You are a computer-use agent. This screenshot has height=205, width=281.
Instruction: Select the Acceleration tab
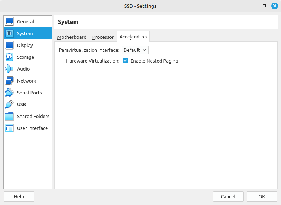point(133,37)
